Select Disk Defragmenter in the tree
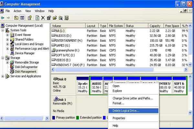The width and height of the screenshot is (194, 129). 27,67
